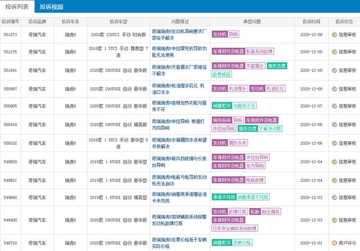This screenshot has height=251, width=360.
Task: Click complaint number 550987
Action: coord(10,88)
